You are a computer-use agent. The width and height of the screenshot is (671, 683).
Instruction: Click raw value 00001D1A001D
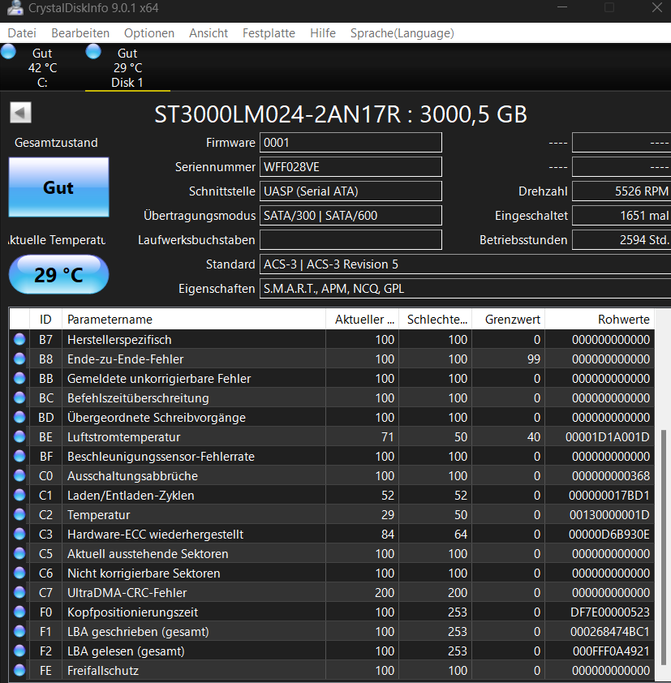click(x=608, y=437)
